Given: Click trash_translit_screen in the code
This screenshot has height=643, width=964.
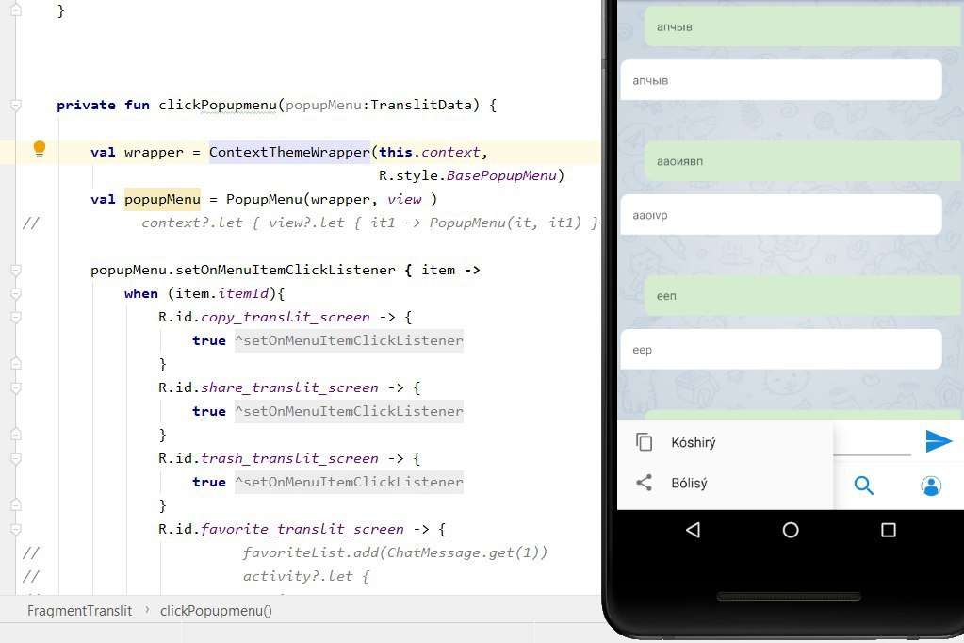Looking at the screenshot, I should coord(289,459).
